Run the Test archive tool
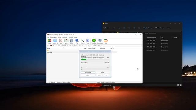 pyautogui.click(x=61, y=41)
